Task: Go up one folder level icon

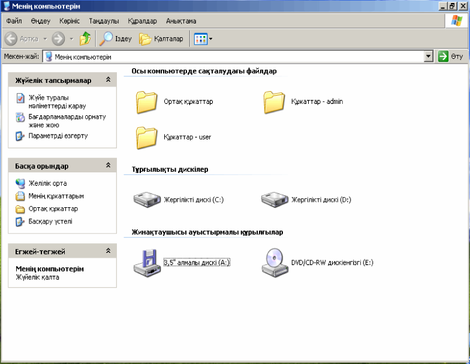Action: coord(85,38)
